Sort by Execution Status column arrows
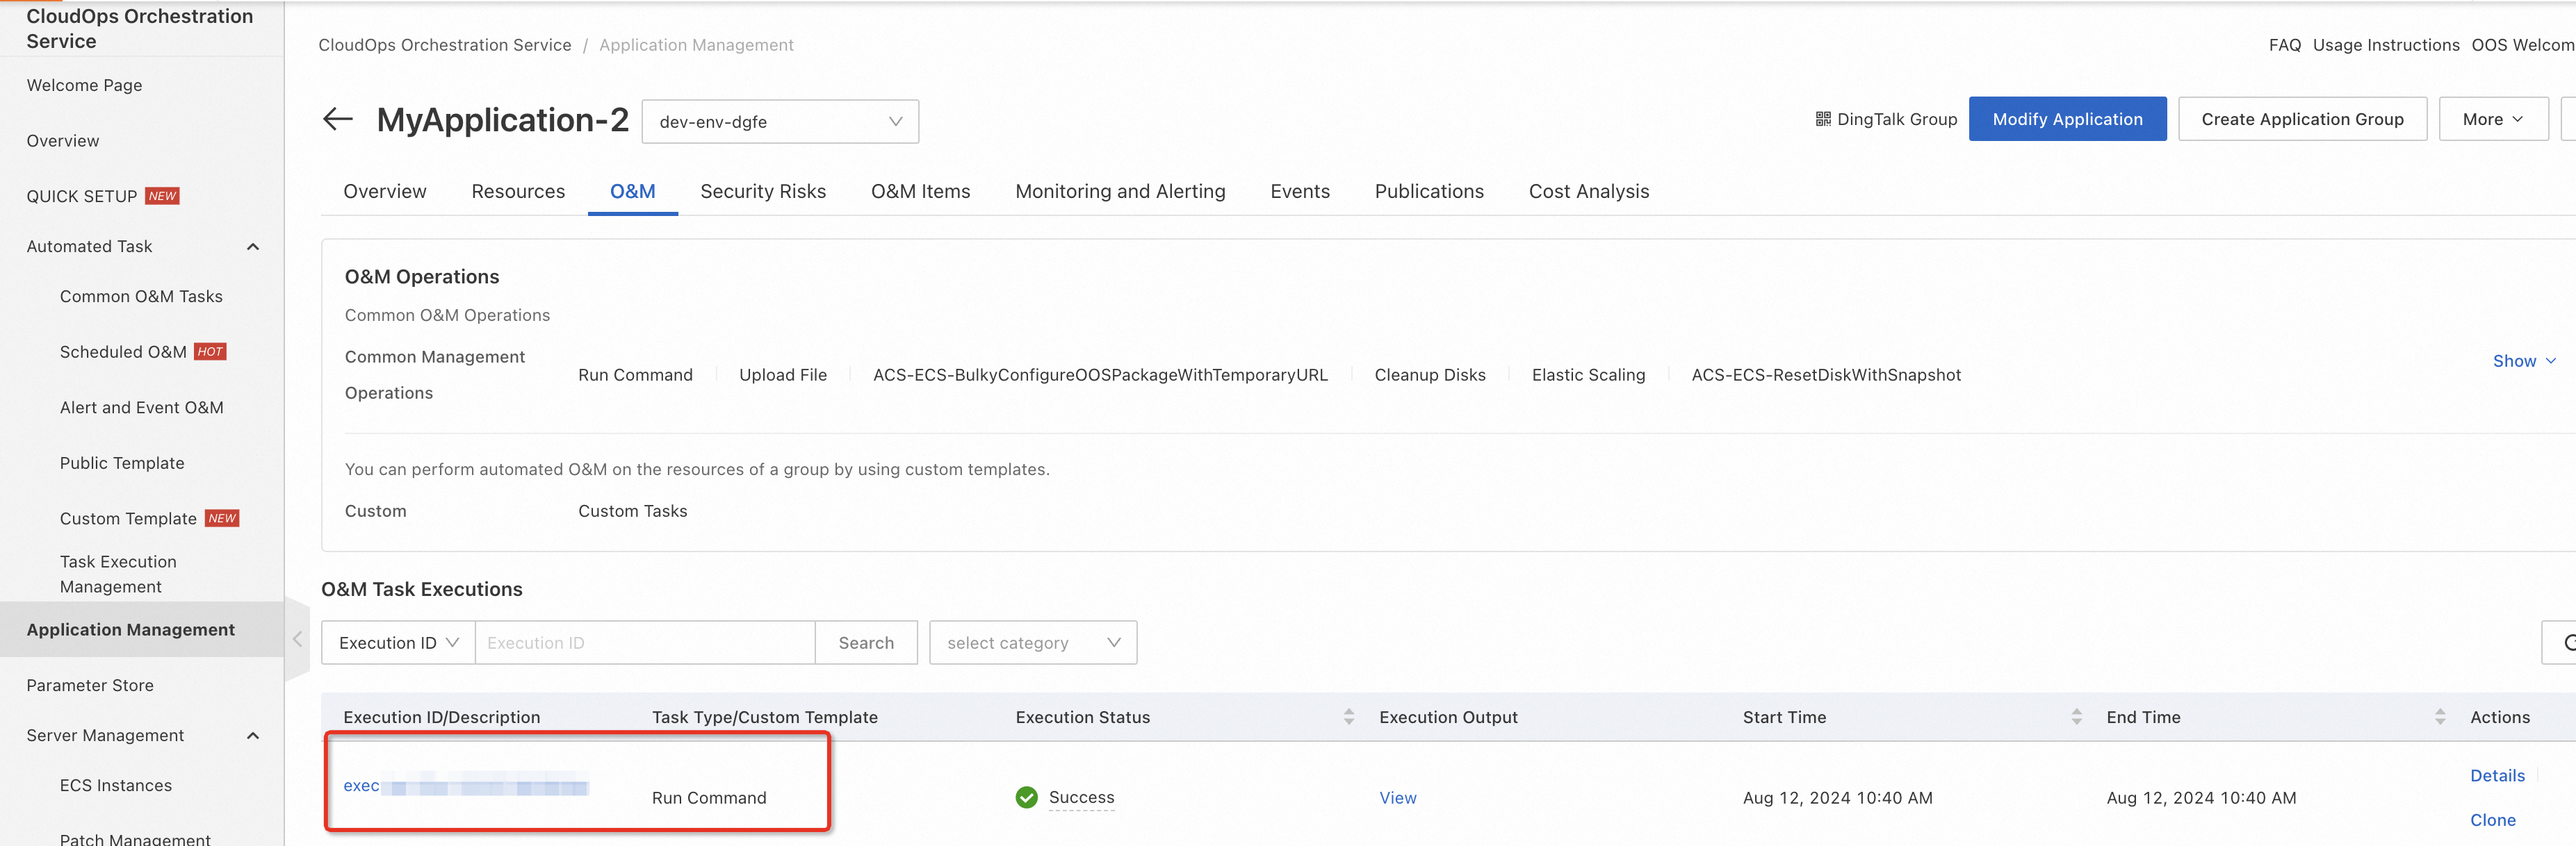This screenshot has height=846, width=2576. [1348, 717]
